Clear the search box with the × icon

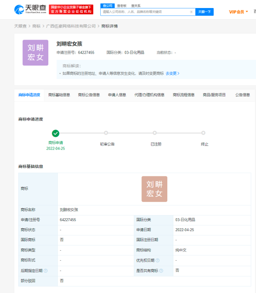pyautogui.click(x=191, y=12)
